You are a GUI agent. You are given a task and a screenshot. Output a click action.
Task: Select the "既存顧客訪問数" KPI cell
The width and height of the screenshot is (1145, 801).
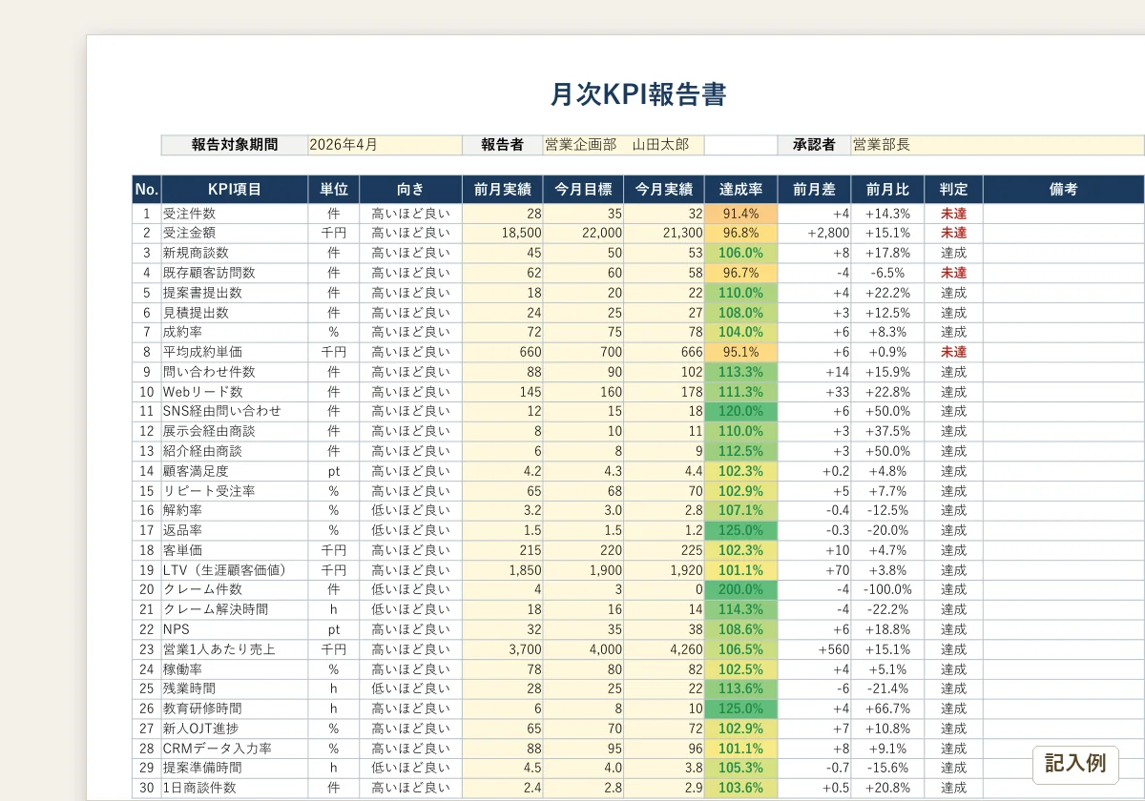pos(235,273)
